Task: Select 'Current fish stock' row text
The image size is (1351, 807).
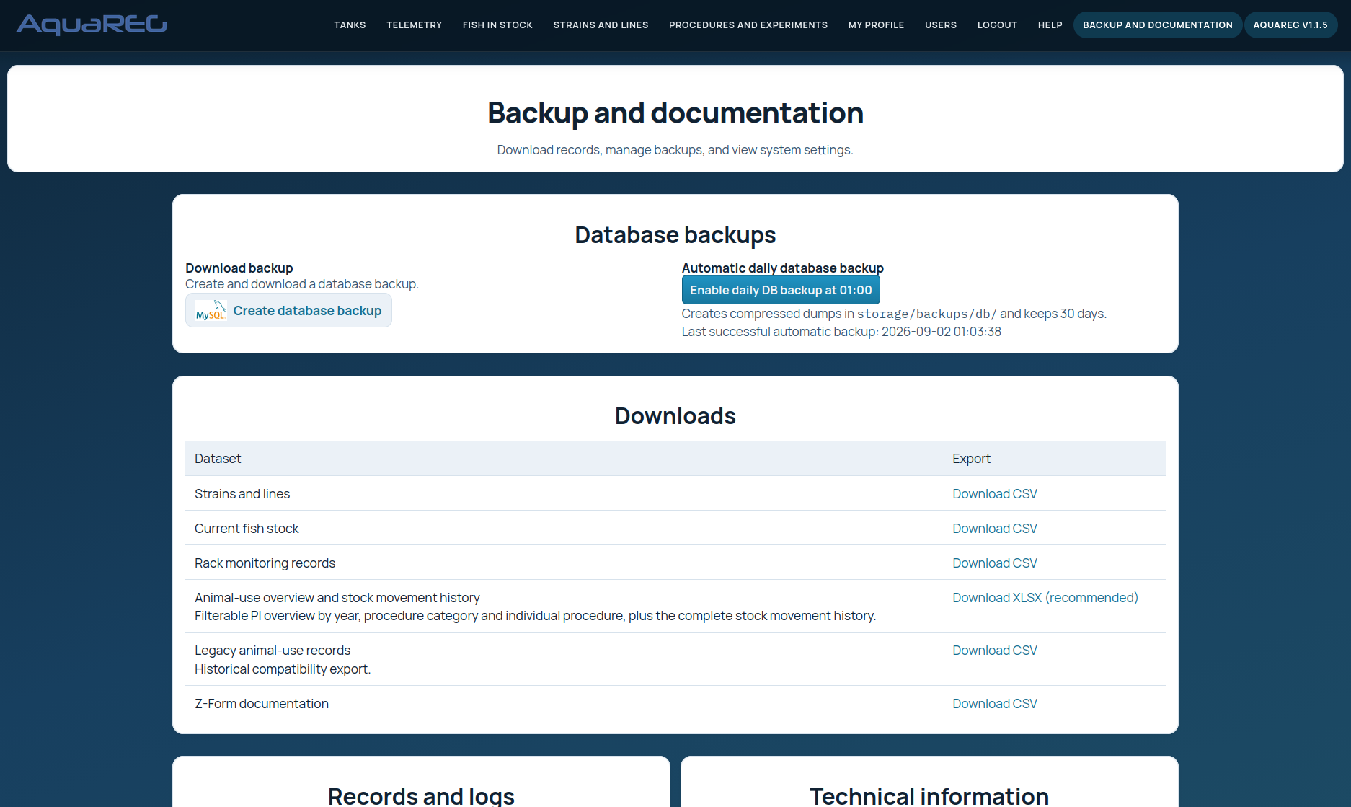Action: coord(247,529)
